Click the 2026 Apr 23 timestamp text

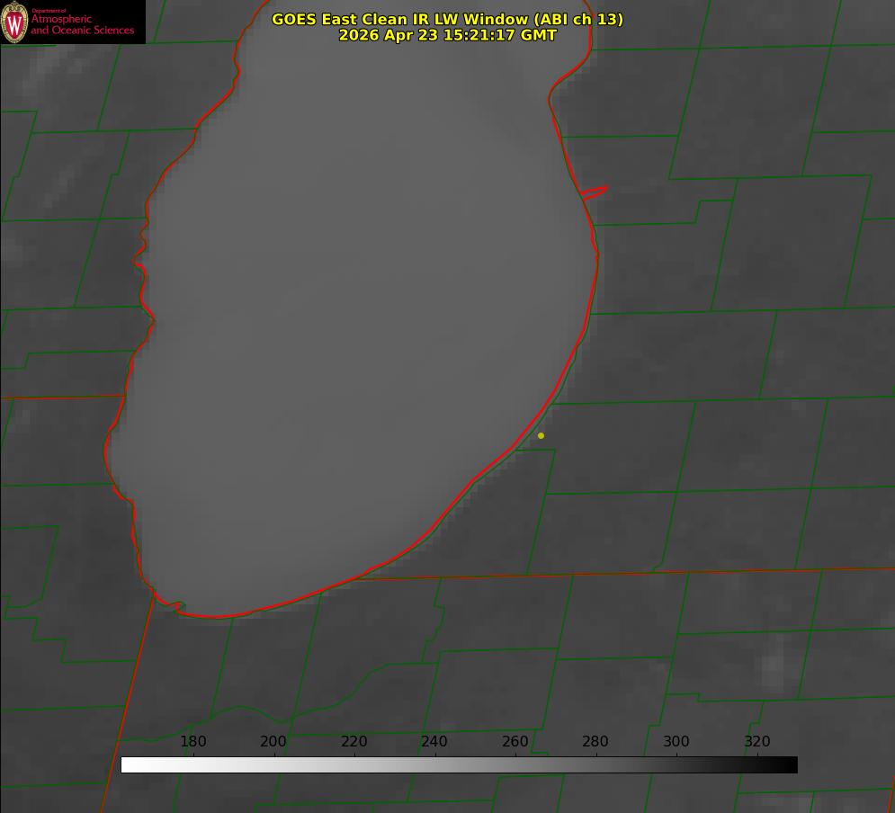click(x=448, y=35)
